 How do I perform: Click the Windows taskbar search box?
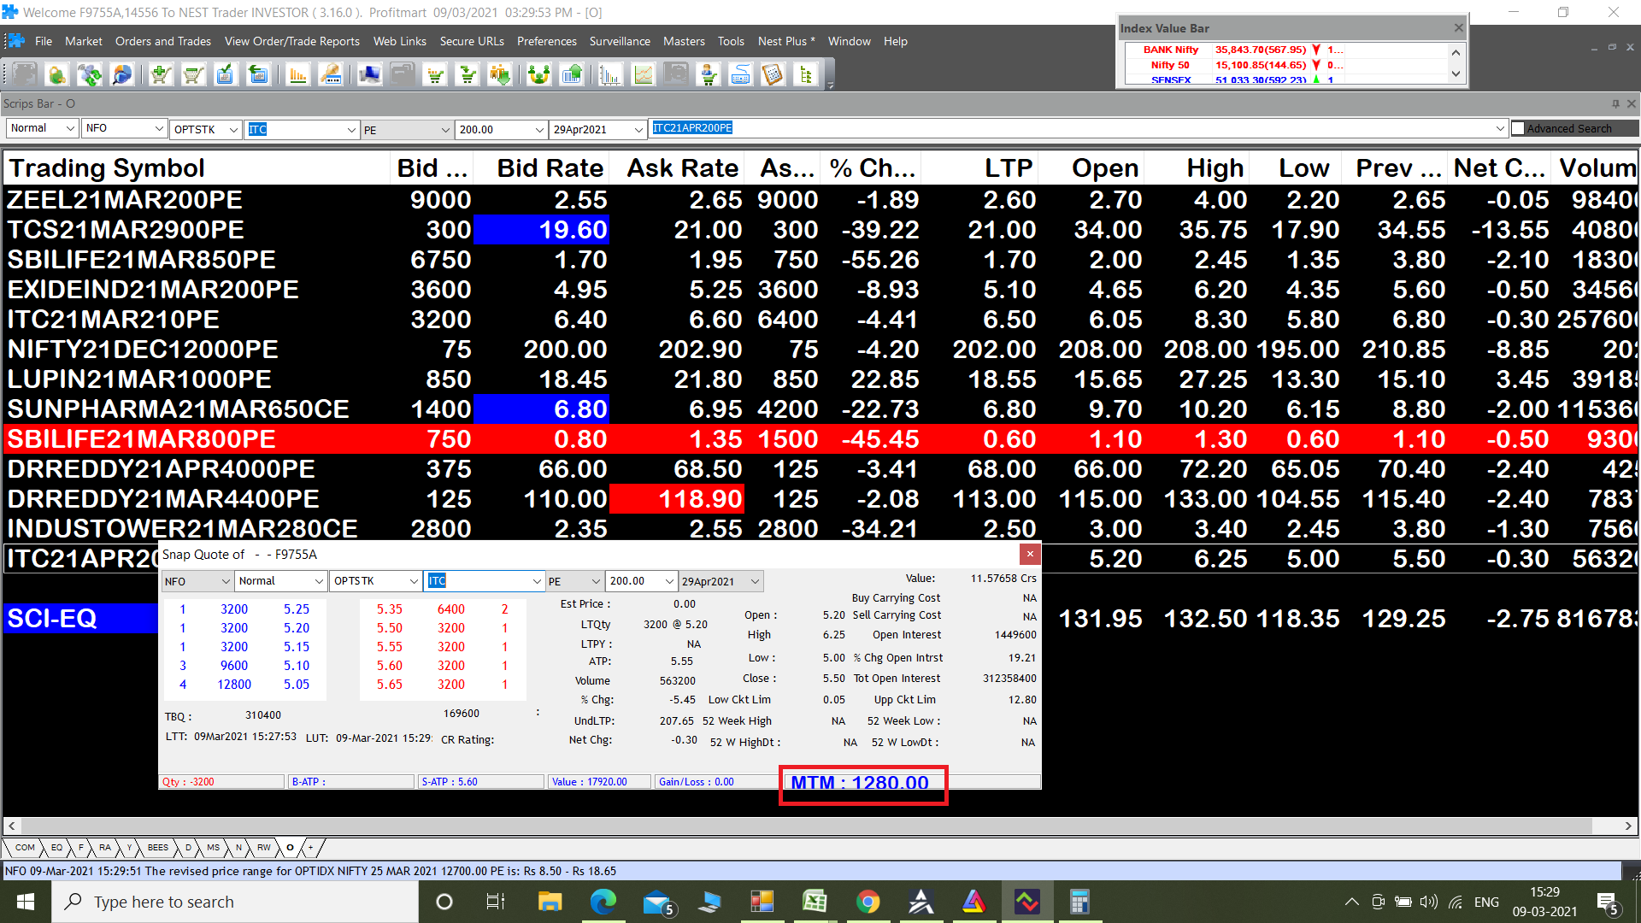click(x=235, y=902)
